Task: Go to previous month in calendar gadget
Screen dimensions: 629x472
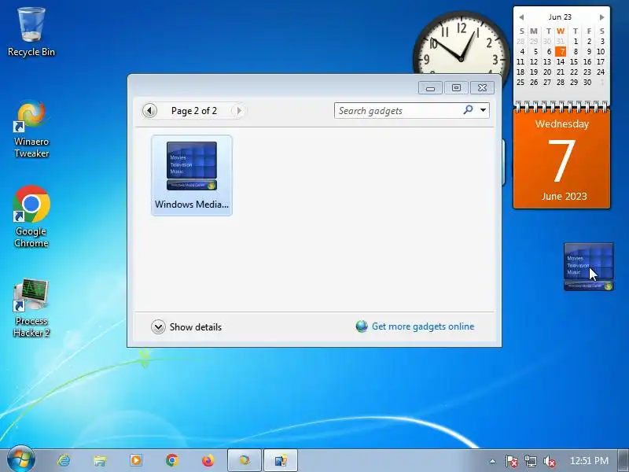Action: pyautogui.click(x=521, y=17)
